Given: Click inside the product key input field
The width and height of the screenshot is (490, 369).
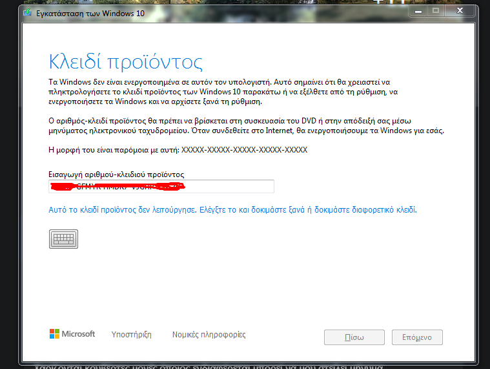Looking at the screenshot, I should click(x=161, y=186).
